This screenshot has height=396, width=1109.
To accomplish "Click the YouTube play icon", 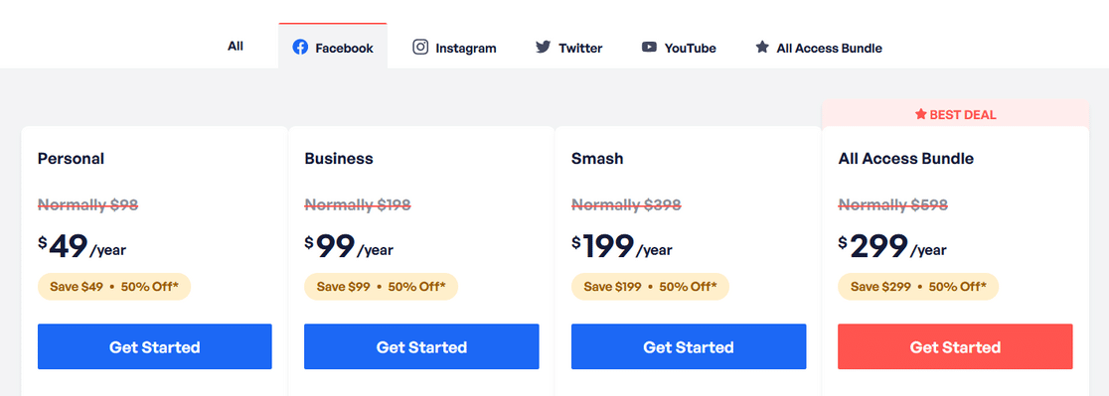I will (x=649, y=48).
